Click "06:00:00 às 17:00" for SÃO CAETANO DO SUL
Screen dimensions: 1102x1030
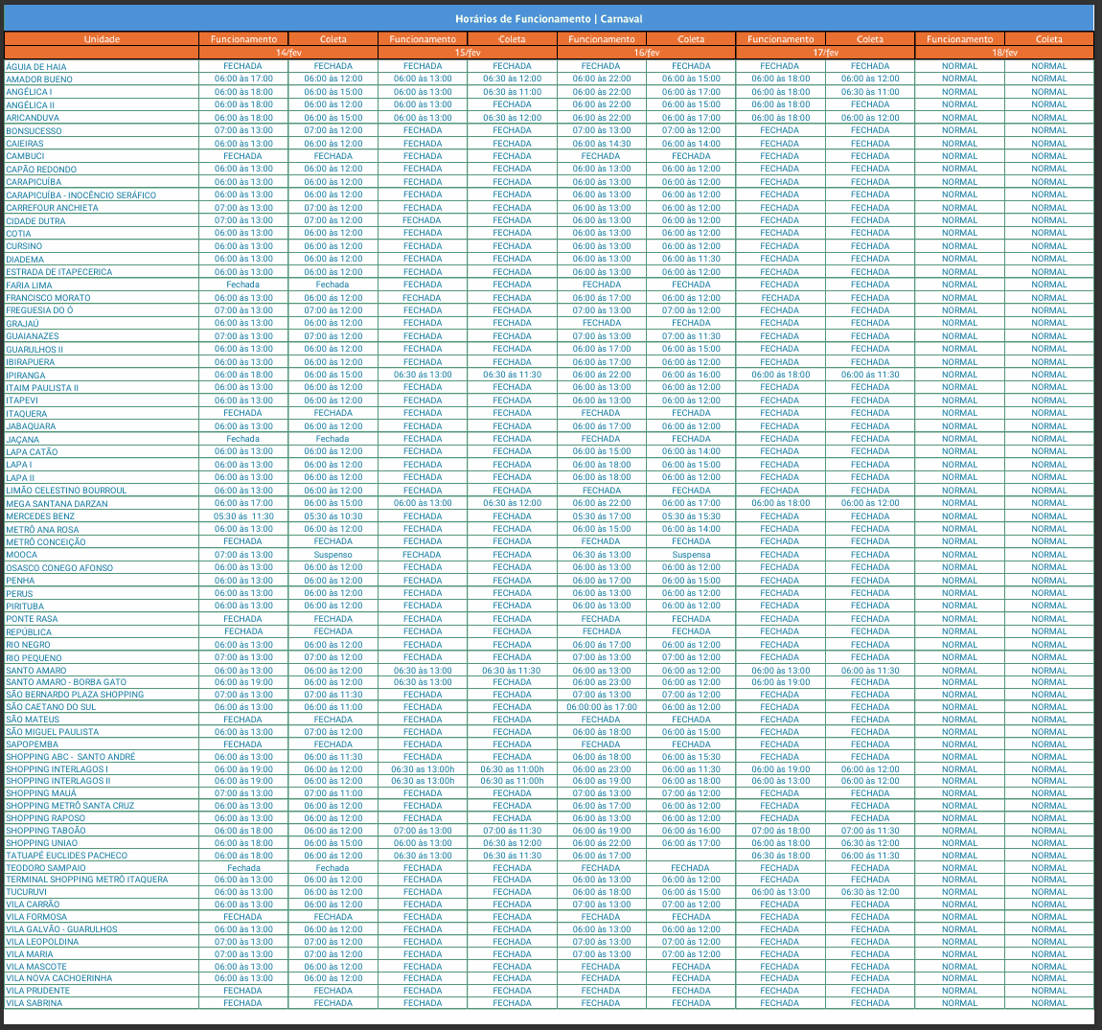coord(601,707)
